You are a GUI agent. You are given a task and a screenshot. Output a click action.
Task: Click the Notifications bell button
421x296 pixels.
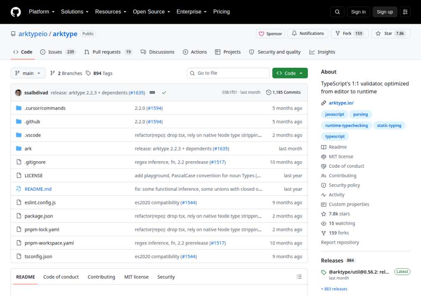[308, 34]
